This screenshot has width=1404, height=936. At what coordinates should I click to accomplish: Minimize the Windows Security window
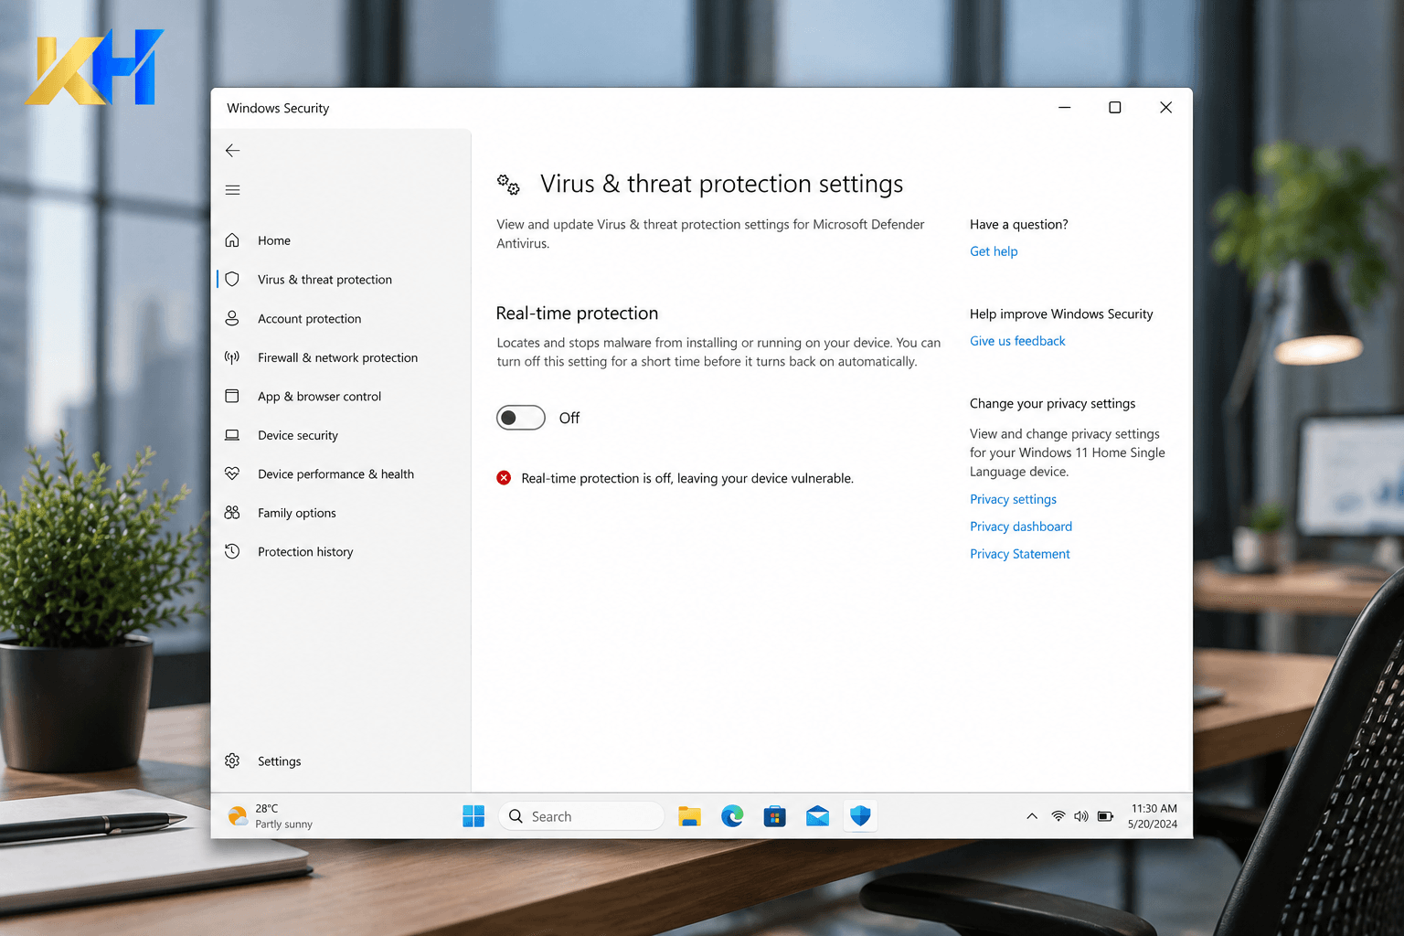click(x=1065, y=108)
